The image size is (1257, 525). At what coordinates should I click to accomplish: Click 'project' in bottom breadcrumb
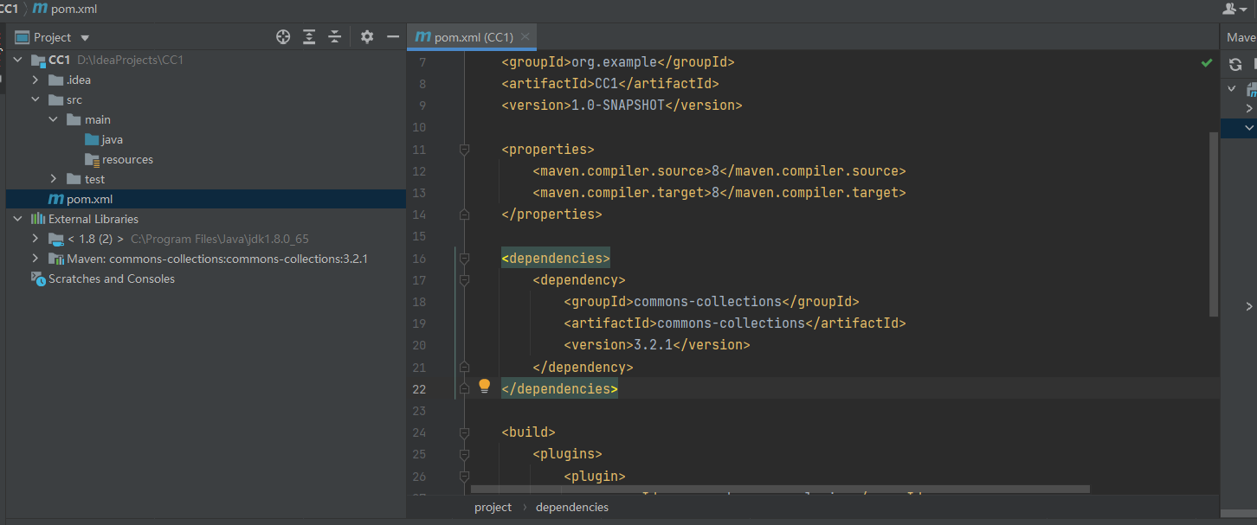493,508
